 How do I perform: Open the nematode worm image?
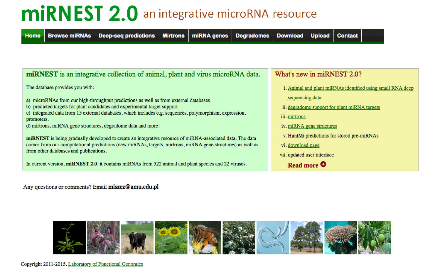pyautogui.click(x=273, y=237)
